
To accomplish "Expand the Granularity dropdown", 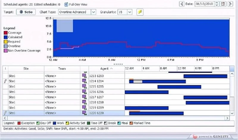I will (129, 12).
